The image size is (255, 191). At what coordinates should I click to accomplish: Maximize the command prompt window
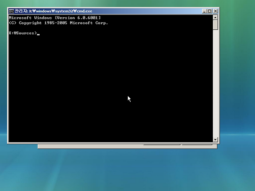[x=210, y=11]
